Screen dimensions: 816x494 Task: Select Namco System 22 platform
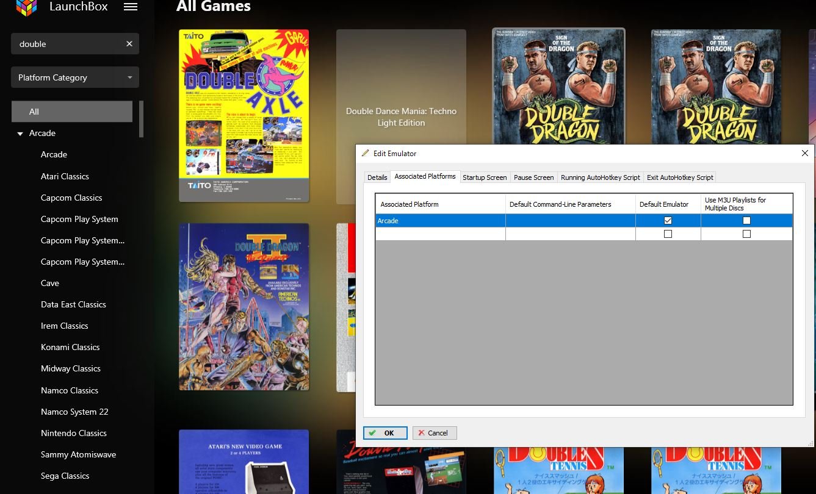74,412
